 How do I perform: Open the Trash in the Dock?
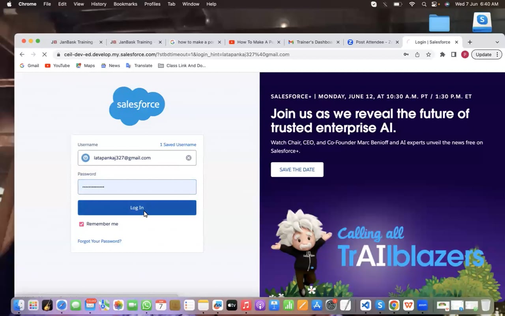(486, 305)
